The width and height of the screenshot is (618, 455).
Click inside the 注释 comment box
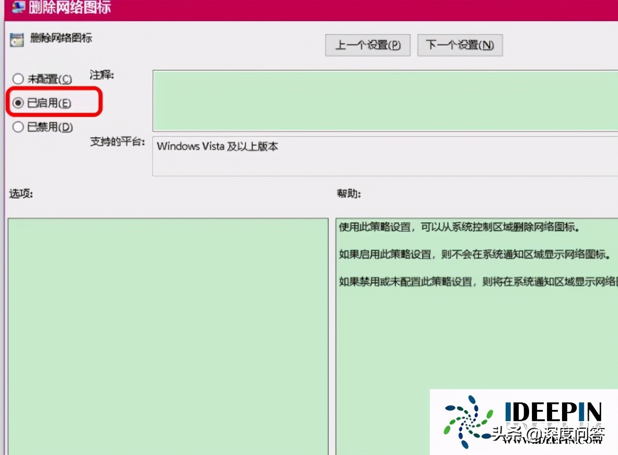click(x=376, y=101)
